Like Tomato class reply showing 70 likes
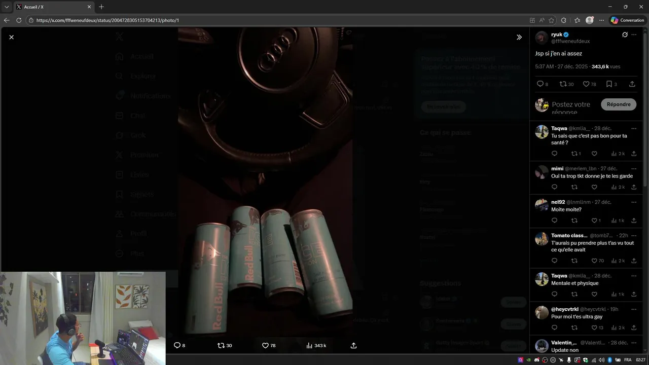This screenshot has width=649, height=365. click(x=594, y=261)
